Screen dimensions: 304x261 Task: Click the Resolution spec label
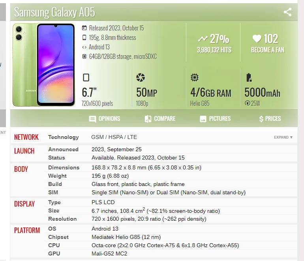(62, 219)
